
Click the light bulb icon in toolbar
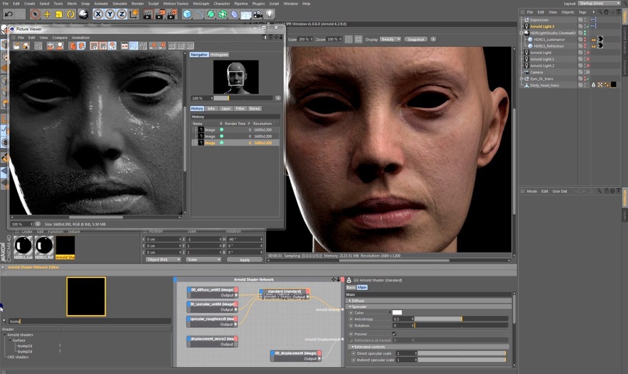(x=270, y=15)
